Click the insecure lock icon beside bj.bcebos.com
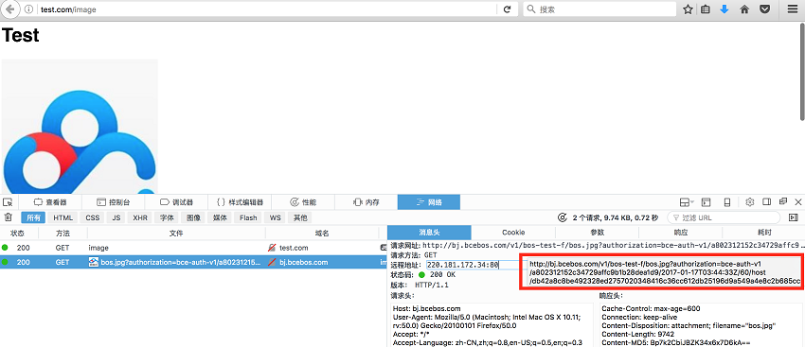The height and width of the screenshot is (347, 805). [272, 262]
